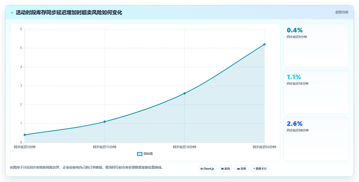Click the 2.6% value text
This screenshot has height=182, width=359.
(295, 124)
